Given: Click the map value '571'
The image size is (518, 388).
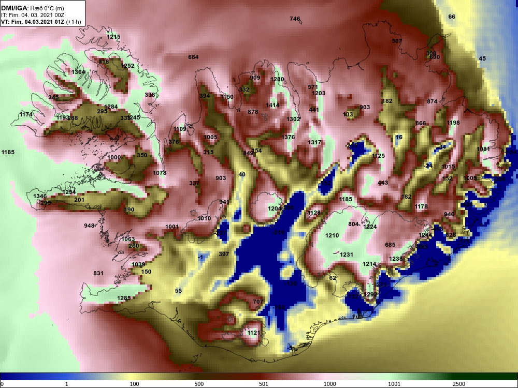Looking at the screenshot, I should 313,87.
